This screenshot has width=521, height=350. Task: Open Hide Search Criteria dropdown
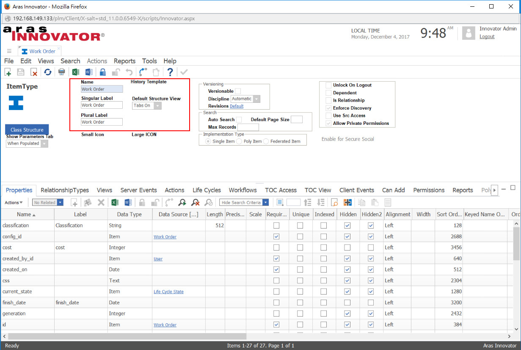tap(265, 202)
